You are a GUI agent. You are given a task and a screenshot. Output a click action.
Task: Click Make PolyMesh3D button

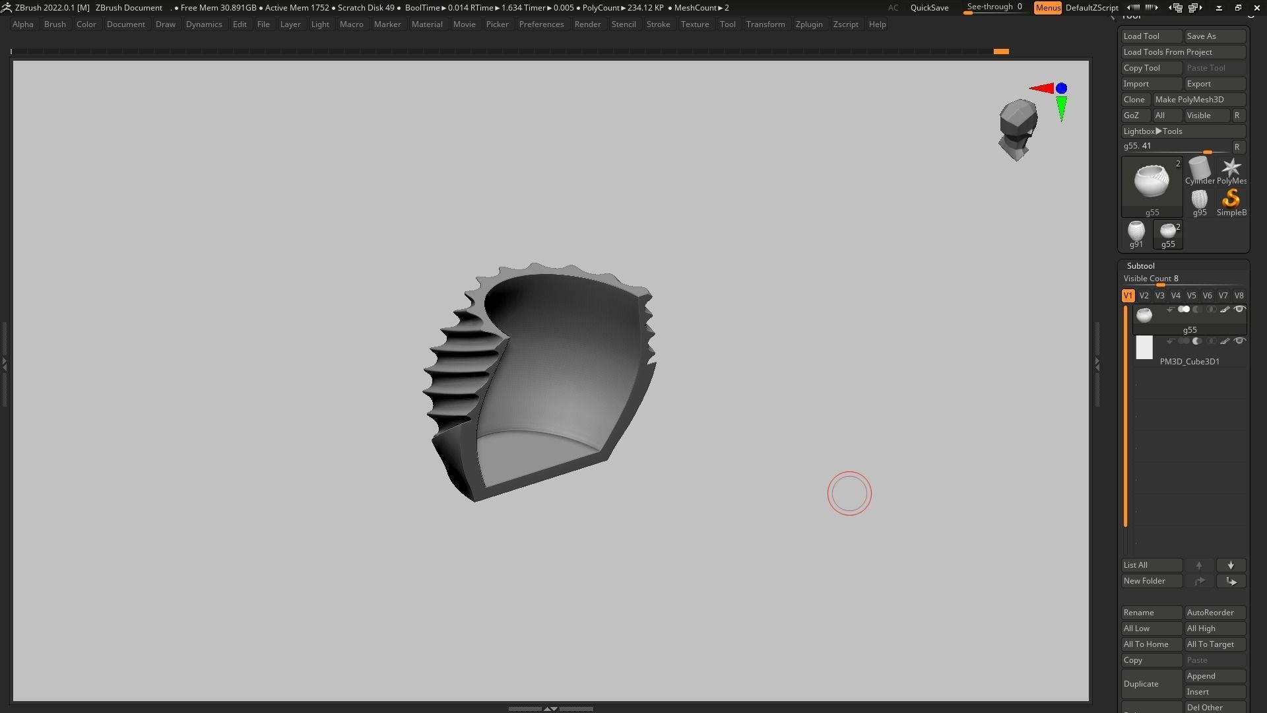pyautogui.click(x=1198, y=100)
